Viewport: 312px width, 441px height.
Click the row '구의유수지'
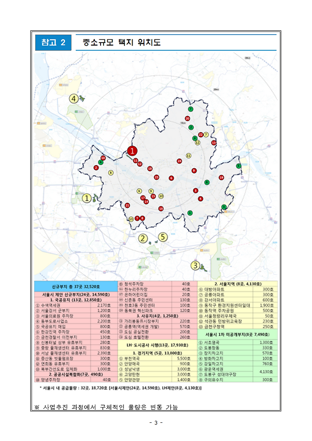(237, 380)
